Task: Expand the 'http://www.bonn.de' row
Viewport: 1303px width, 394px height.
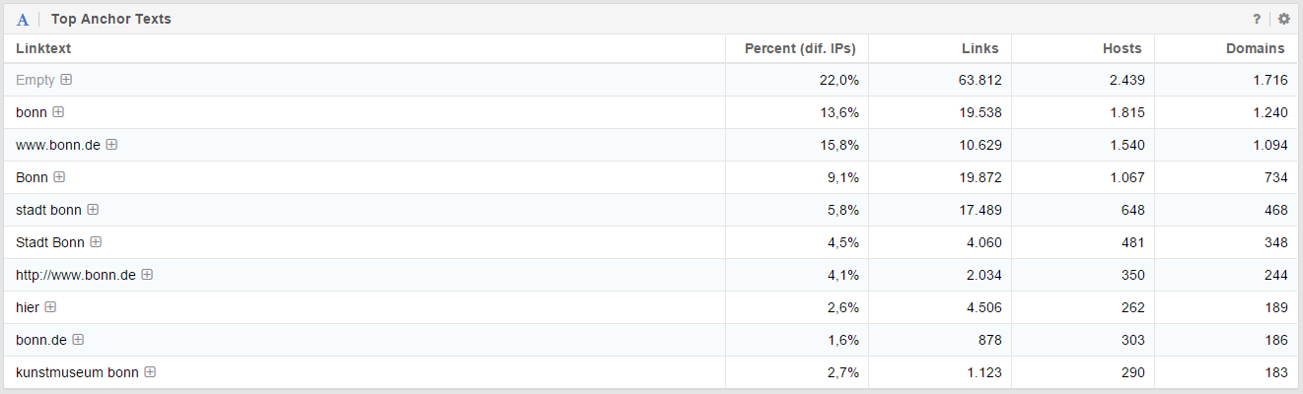Action: pos(147,275)
